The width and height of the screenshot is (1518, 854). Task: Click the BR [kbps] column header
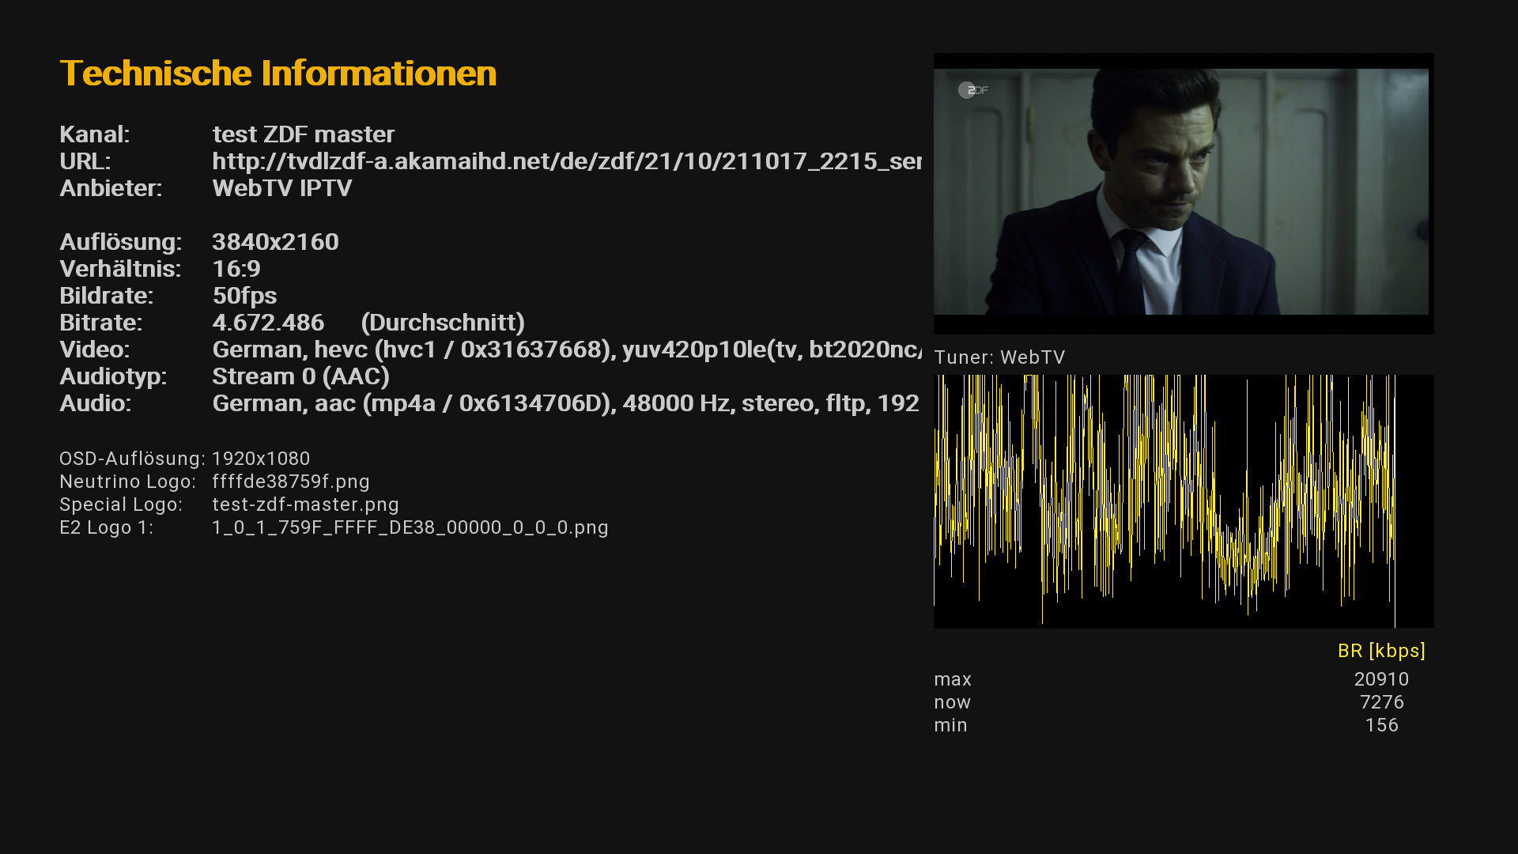pos(1380,651)
